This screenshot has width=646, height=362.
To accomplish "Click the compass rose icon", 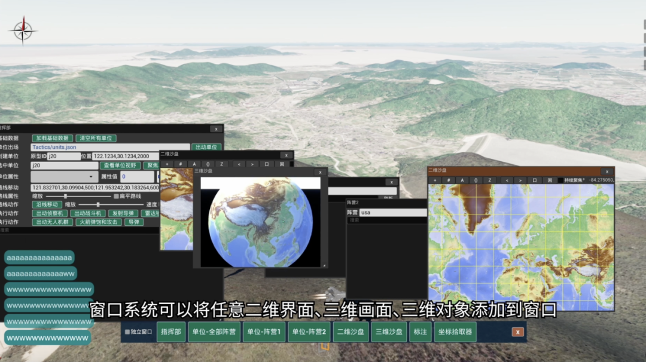I will pos(23,30).
